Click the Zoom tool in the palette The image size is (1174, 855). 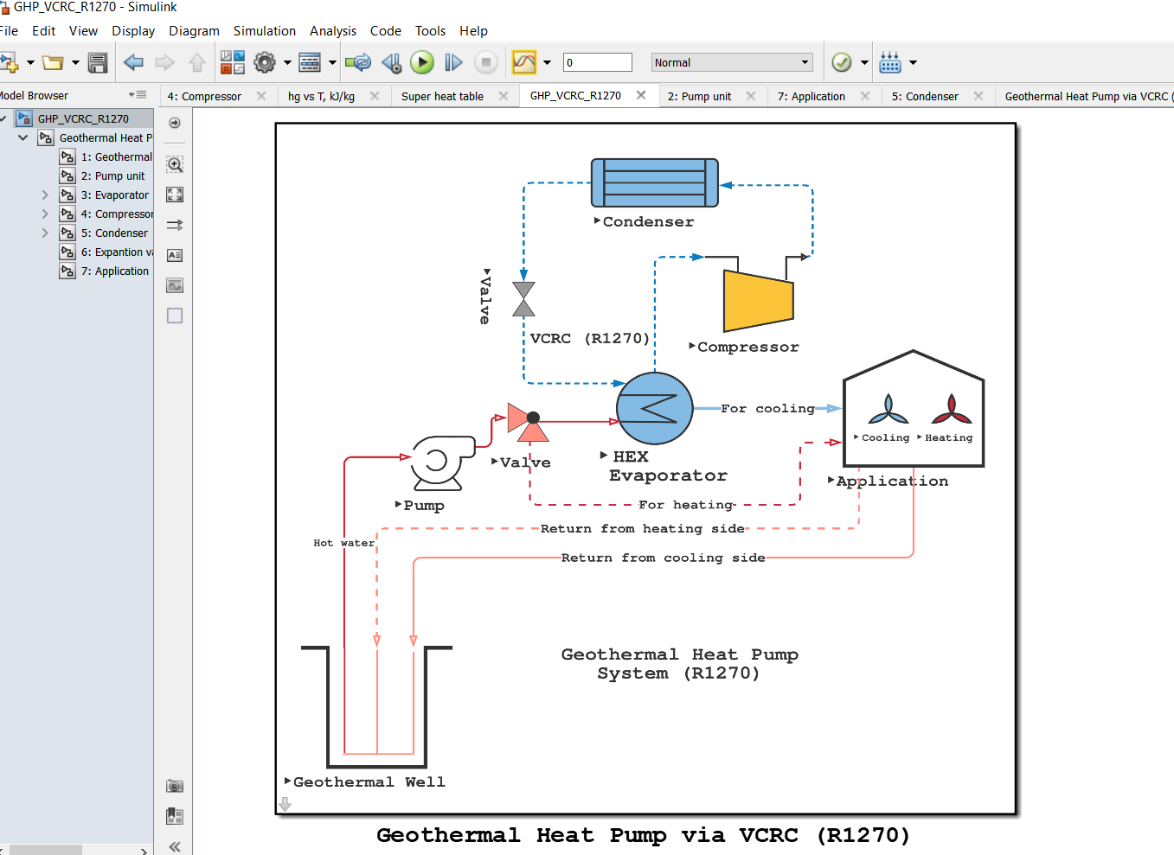(x=175, y=164)
